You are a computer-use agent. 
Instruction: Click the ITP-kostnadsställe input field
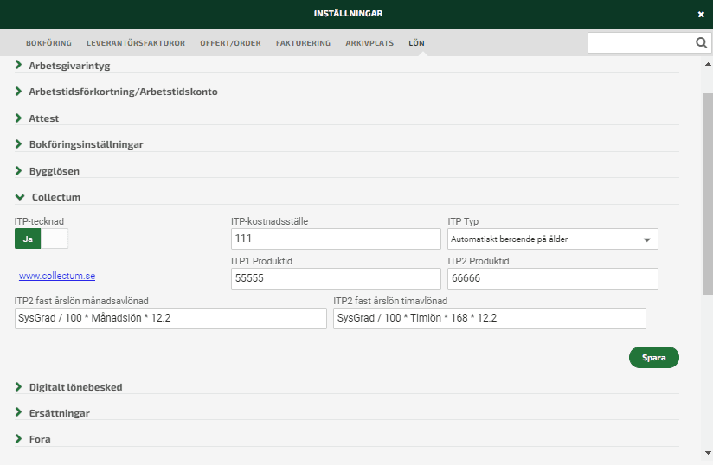pyautogui.click(x=336, y=239)
